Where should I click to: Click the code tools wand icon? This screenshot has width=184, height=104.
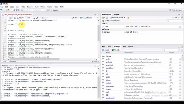[x=37, y=18]
